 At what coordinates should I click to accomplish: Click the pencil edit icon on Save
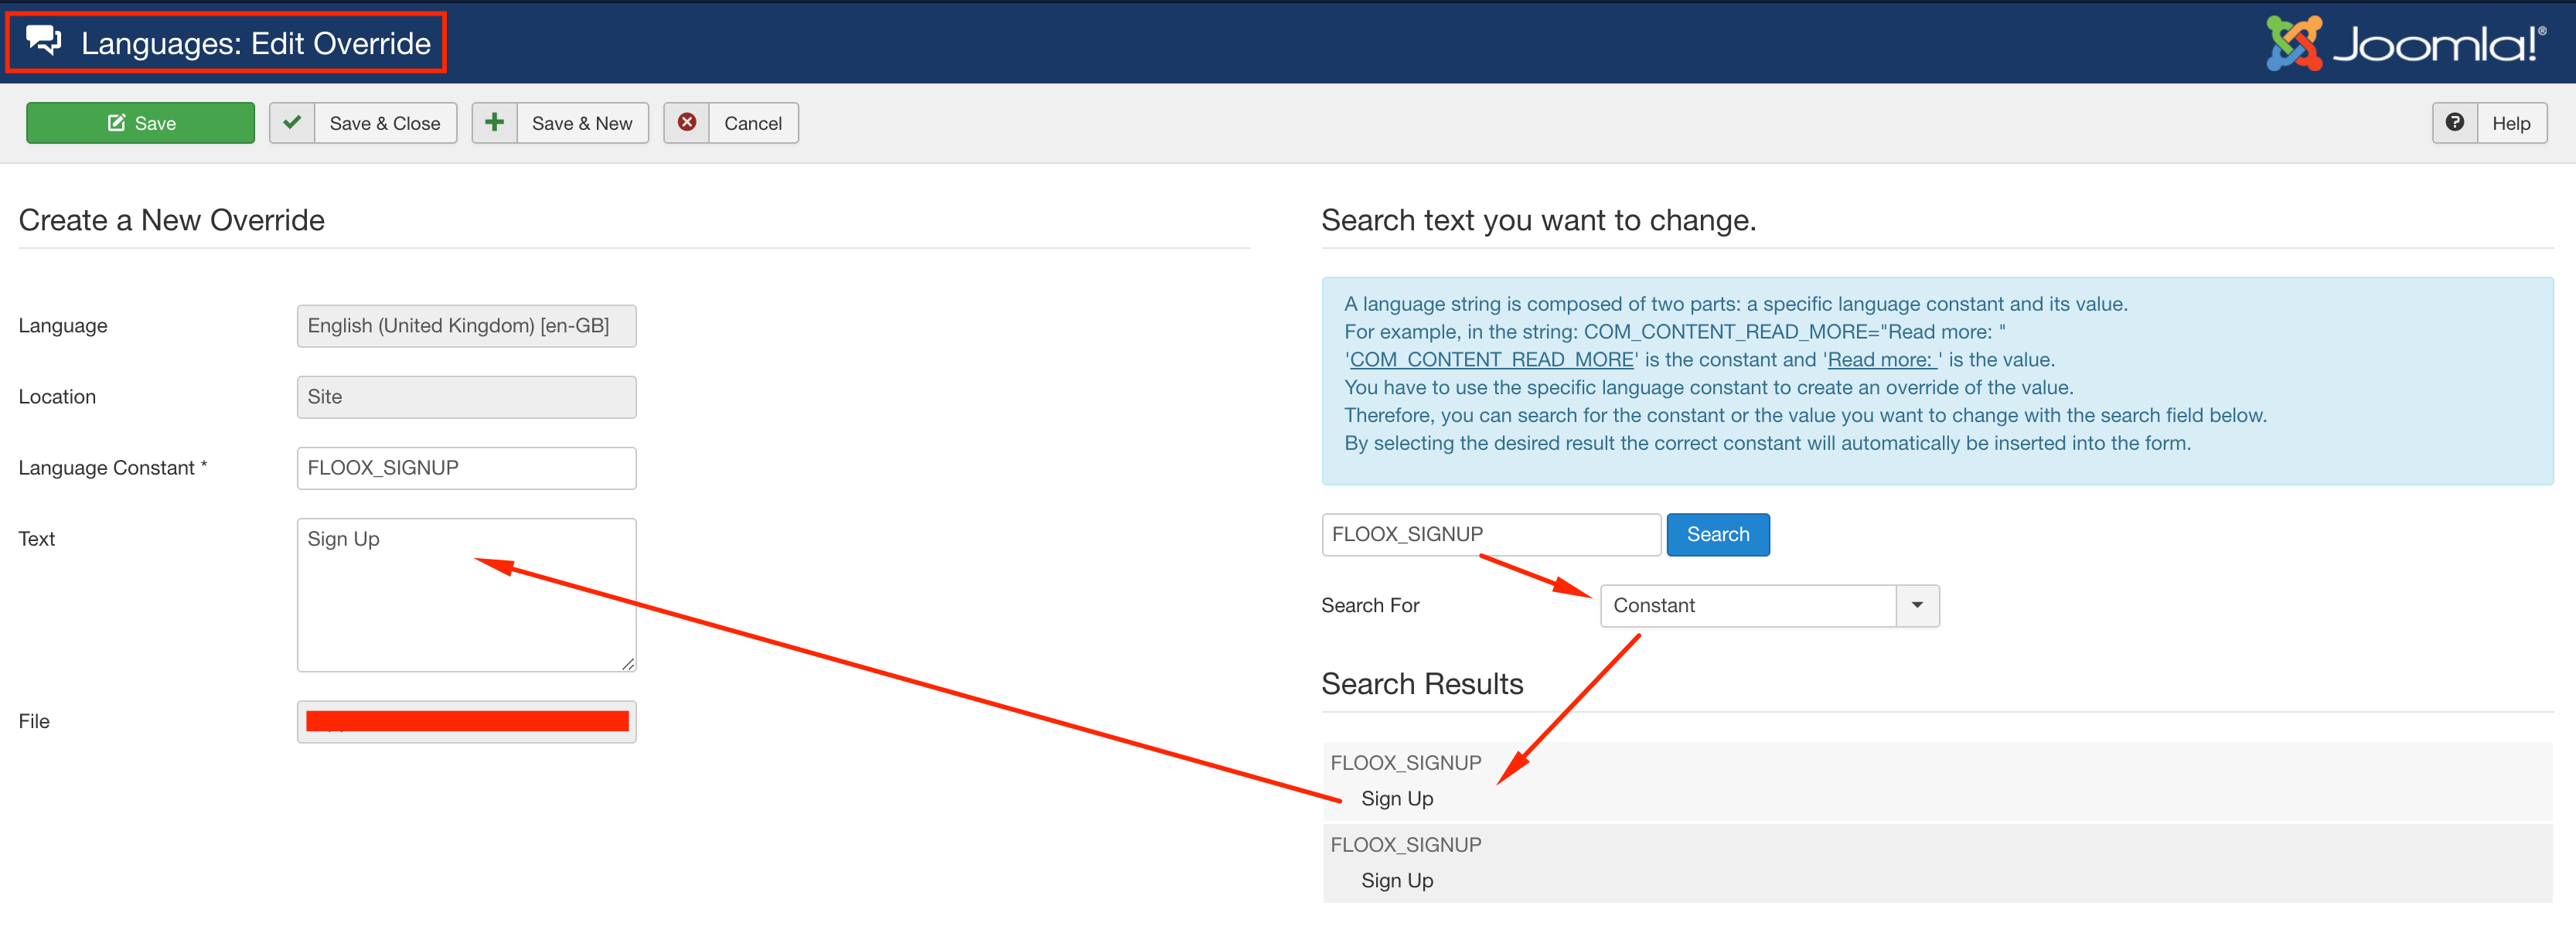(116, 123)
